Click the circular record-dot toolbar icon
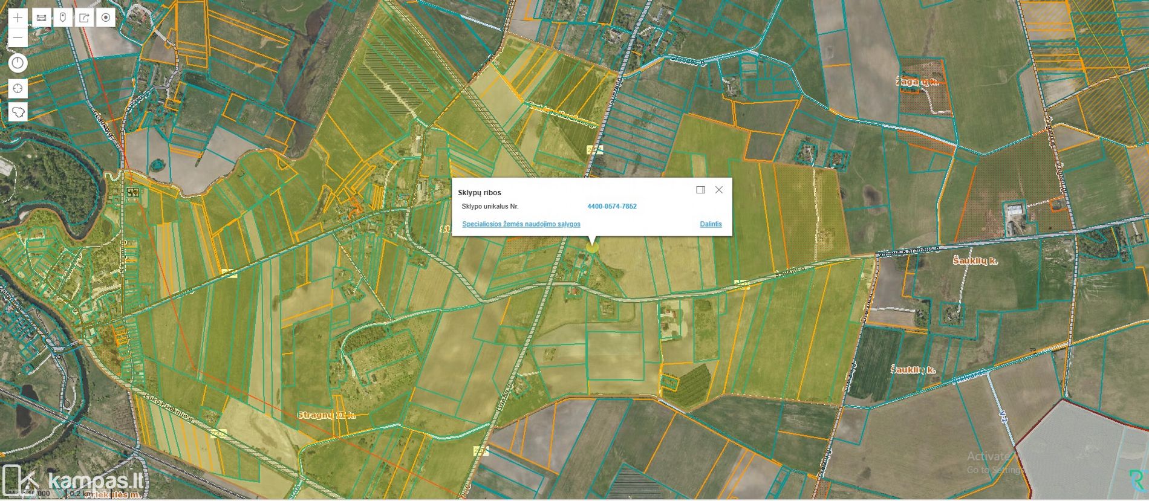This screenshot has height=501, width=1149. [x=106, y=18]
